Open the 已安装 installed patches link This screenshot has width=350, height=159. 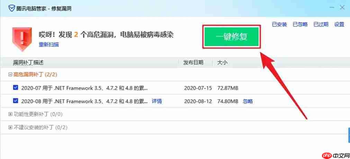click(x=279, y=24)
